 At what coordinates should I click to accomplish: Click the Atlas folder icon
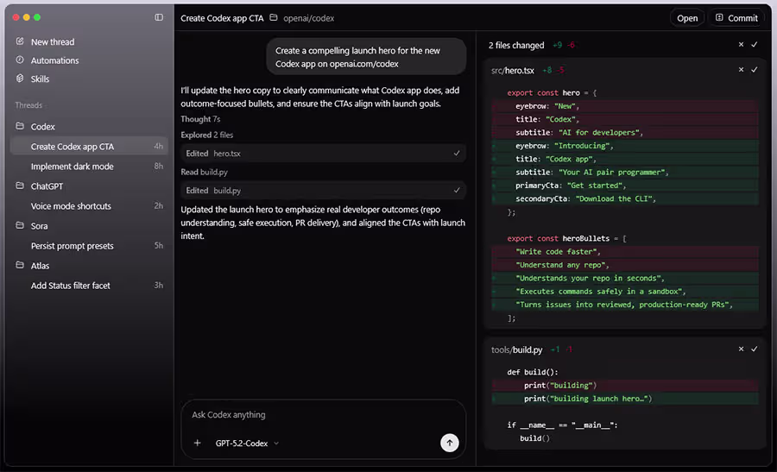coord(20,265)
